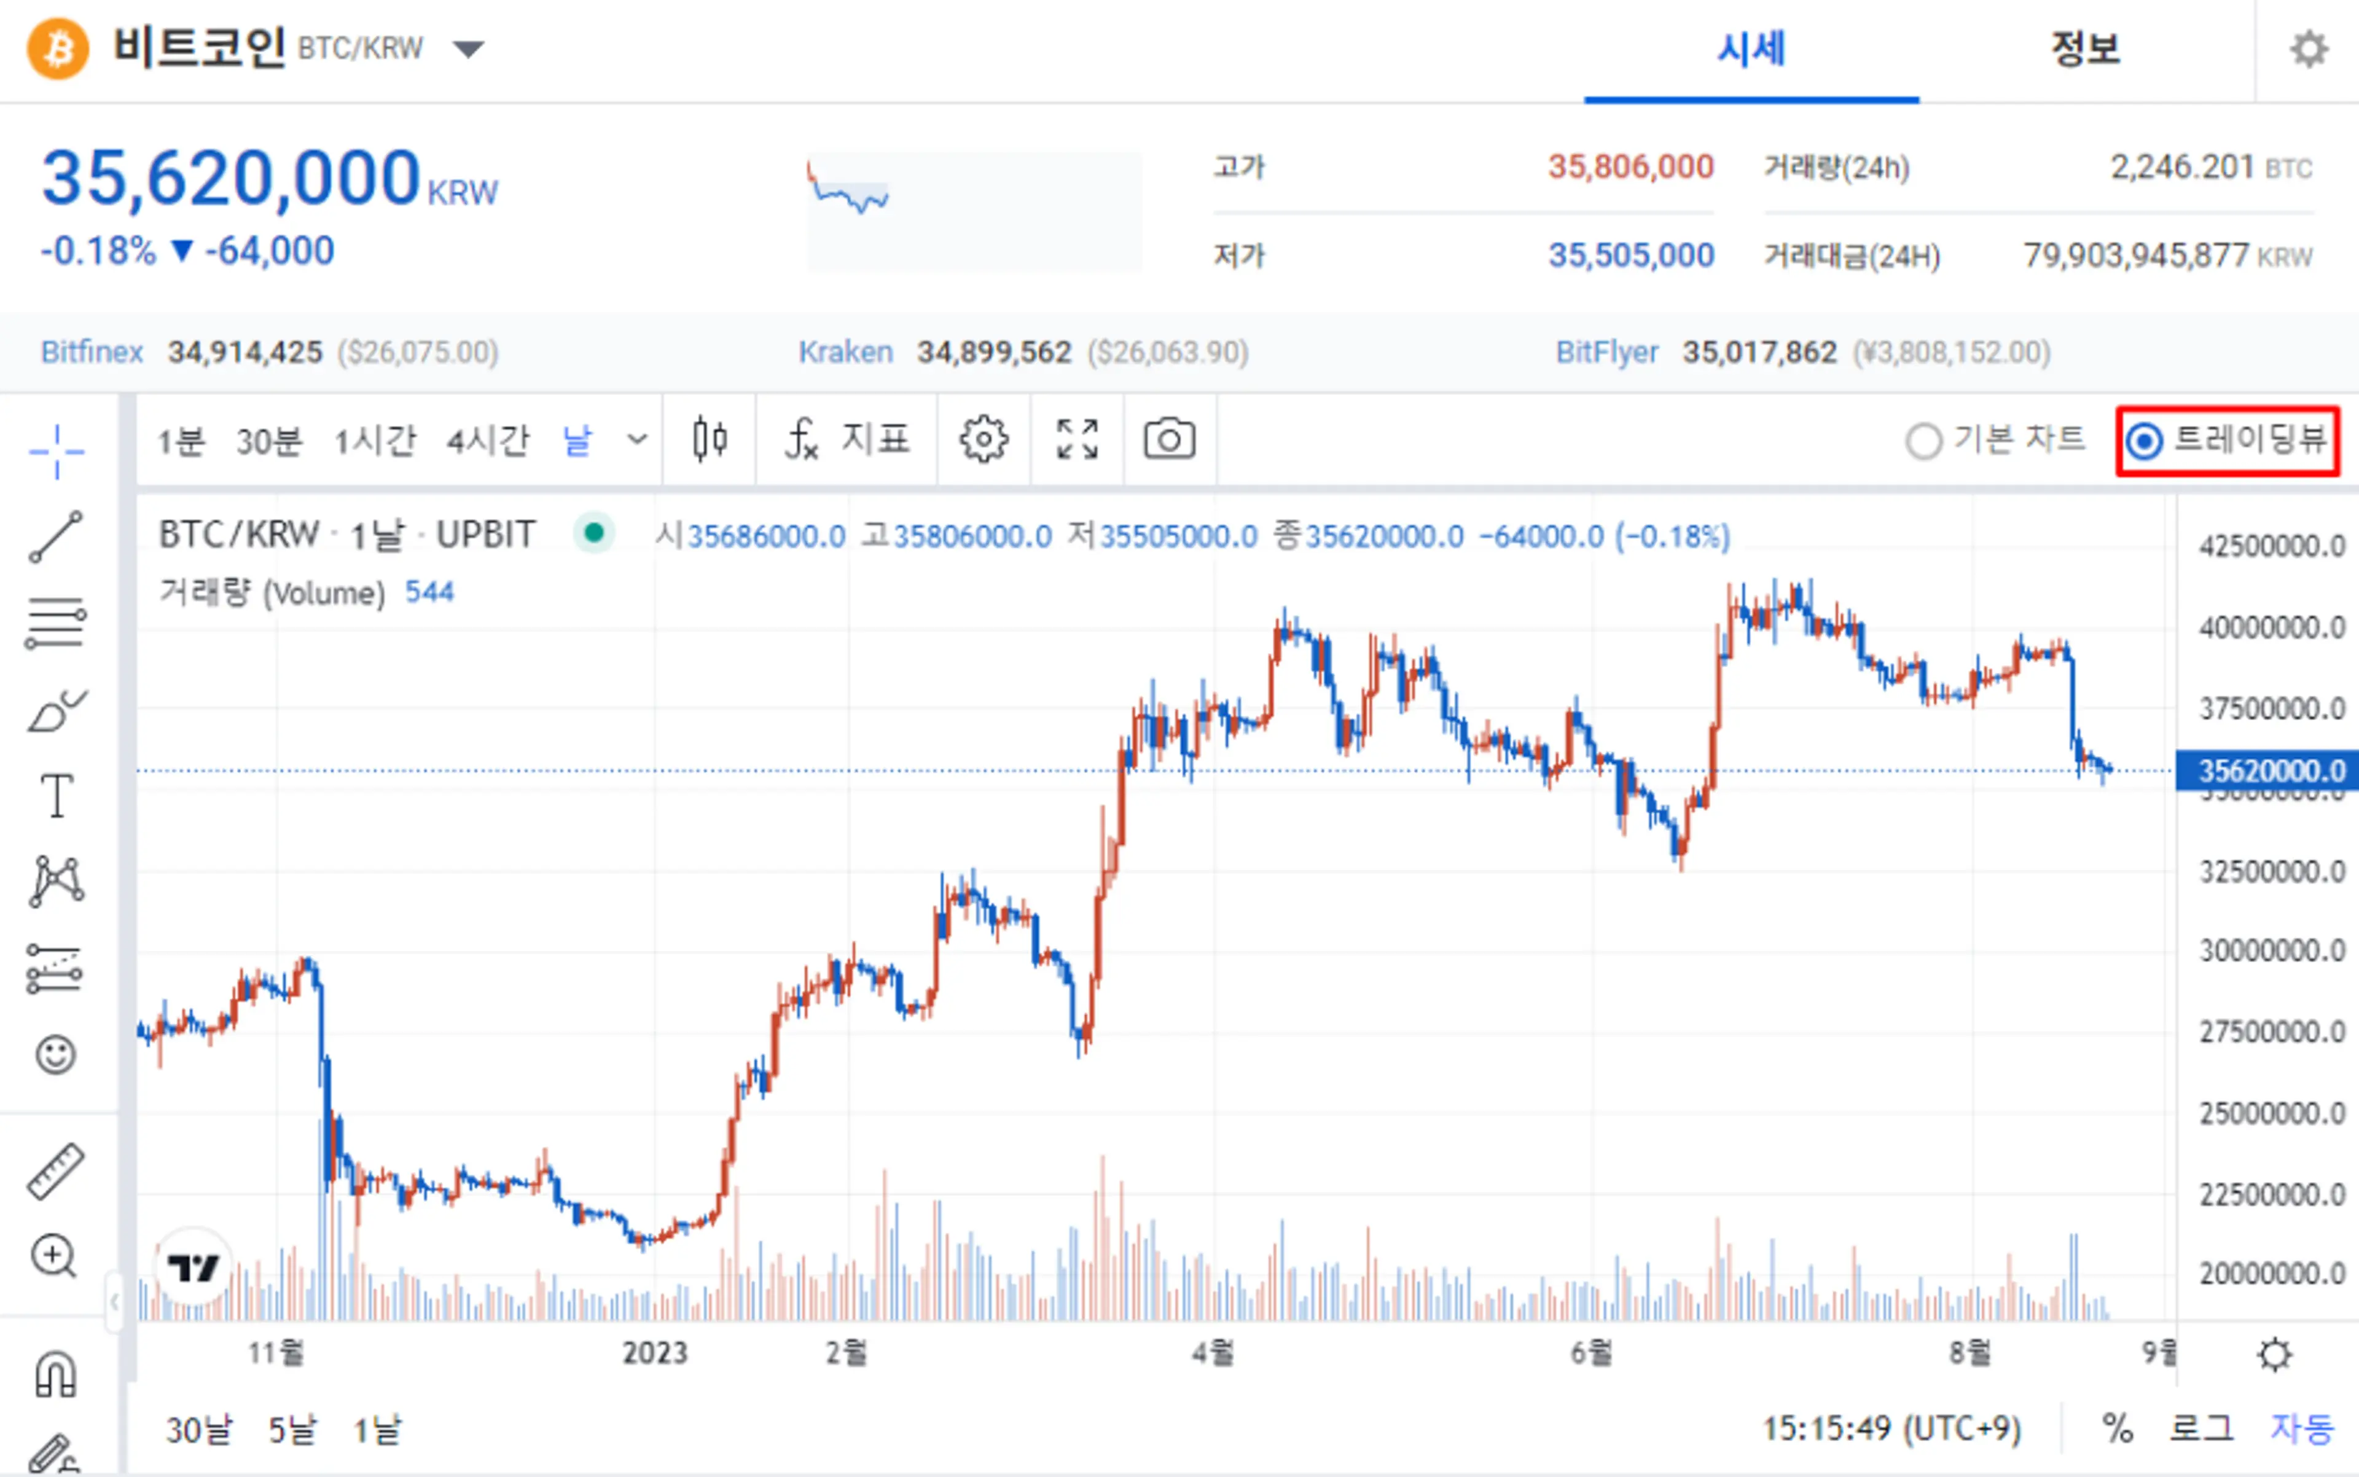Click the 35620000.0 current price label
The width and height of the screenshot is (2359, 1477).
[2267, 770]
